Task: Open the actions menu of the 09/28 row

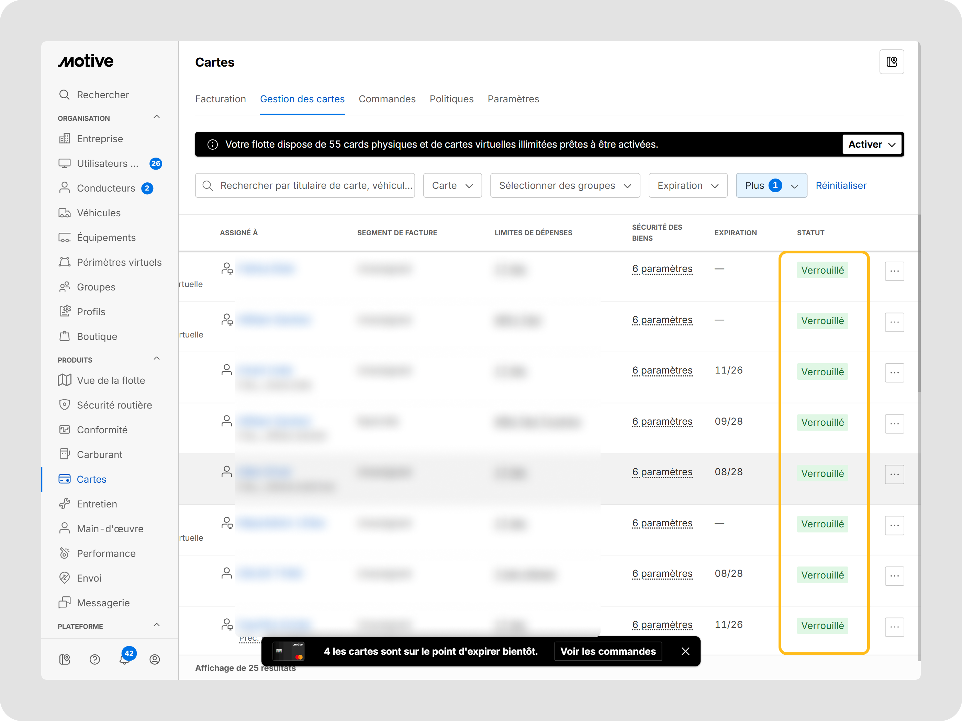Action: (x=894, y=424)
